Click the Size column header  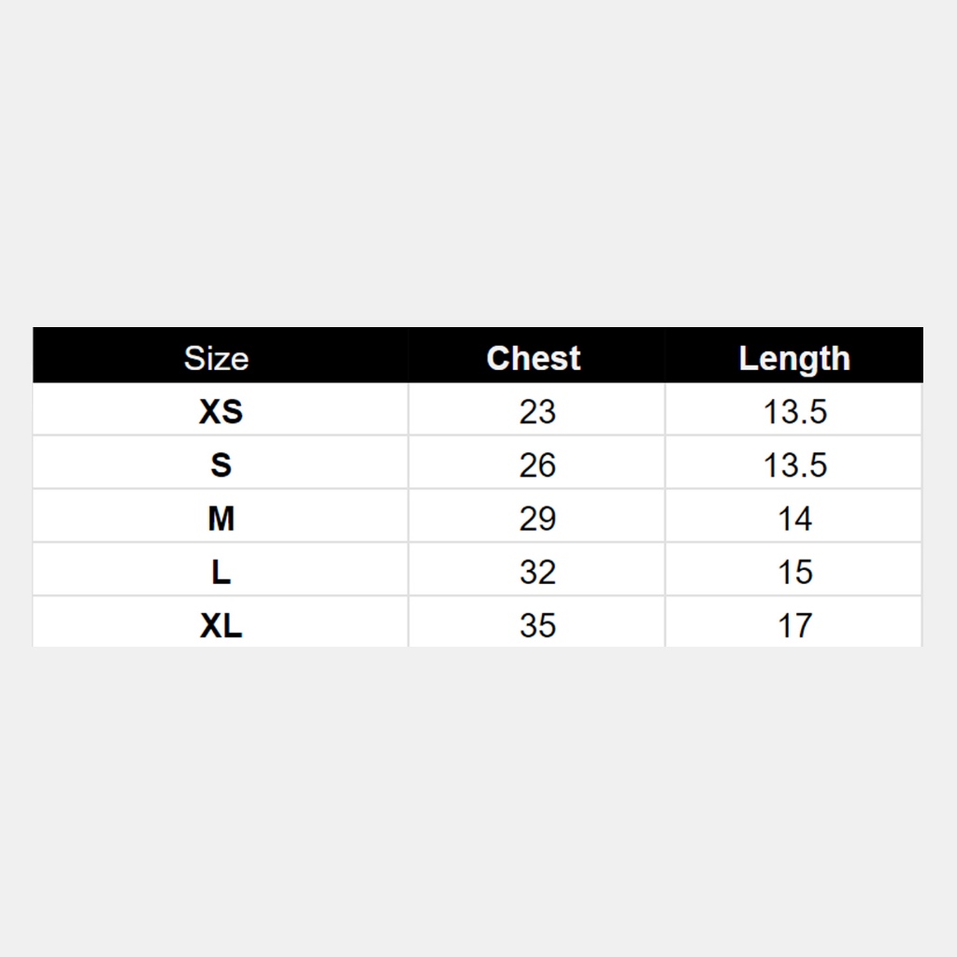[217, 358]
